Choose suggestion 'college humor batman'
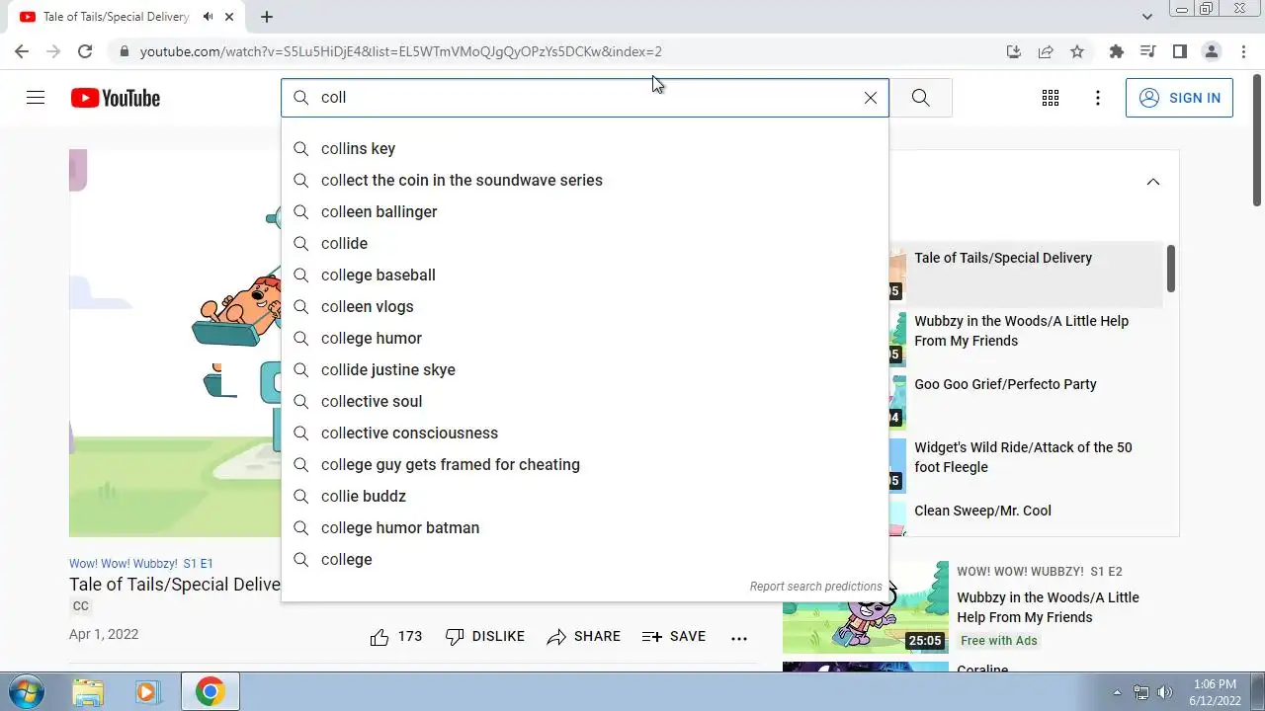 coord(585,527)
